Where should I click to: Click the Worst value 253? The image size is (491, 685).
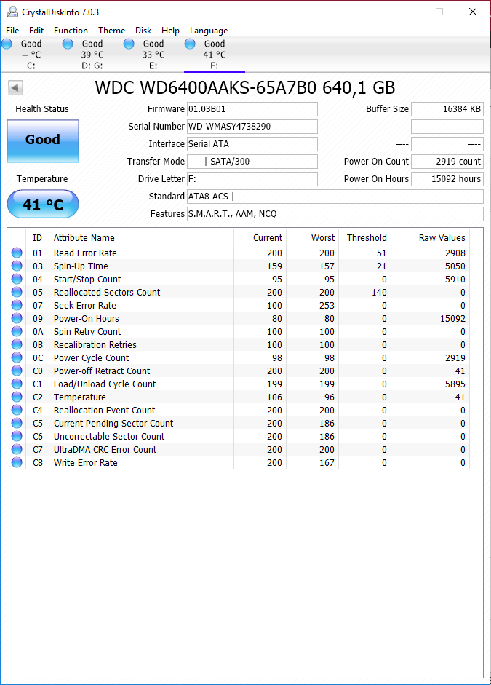327,305
